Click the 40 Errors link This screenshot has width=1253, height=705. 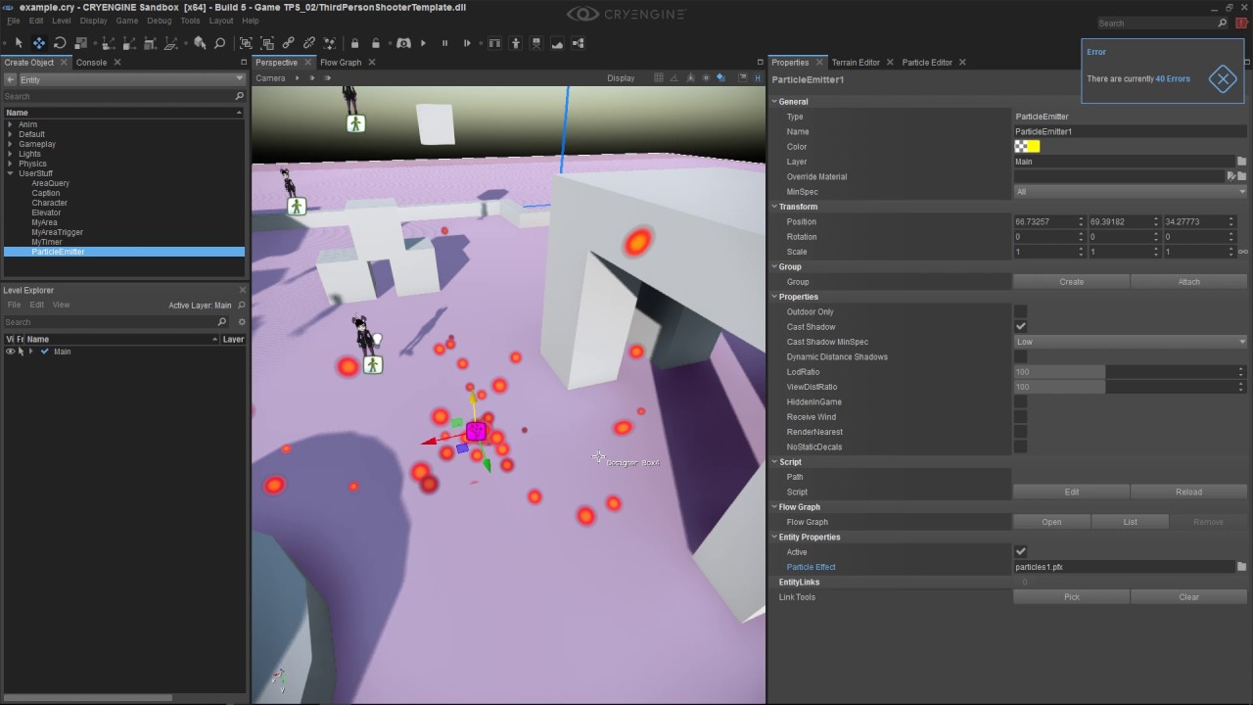[x=1173, y=79]
